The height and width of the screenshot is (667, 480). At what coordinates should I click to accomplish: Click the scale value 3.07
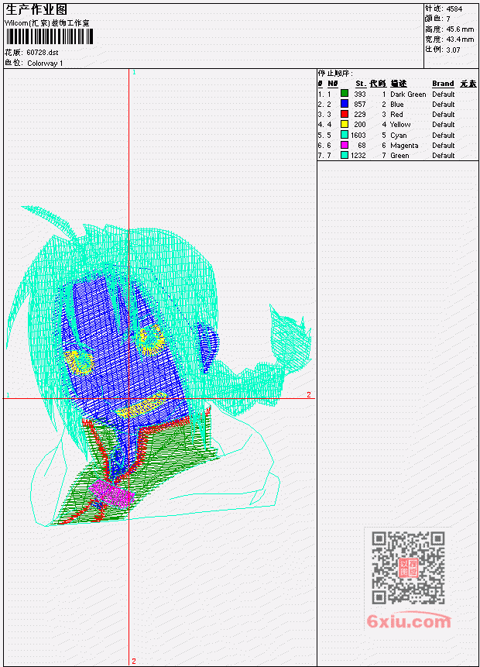[x=453, y=50]
